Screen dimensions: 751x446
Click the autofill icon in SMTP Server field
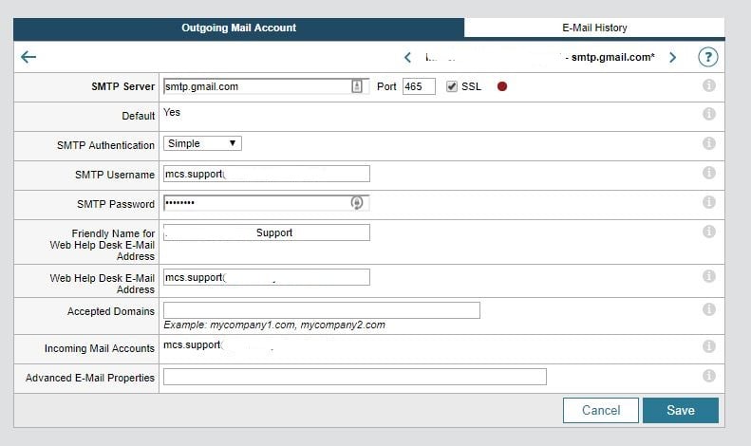[357, 86]
